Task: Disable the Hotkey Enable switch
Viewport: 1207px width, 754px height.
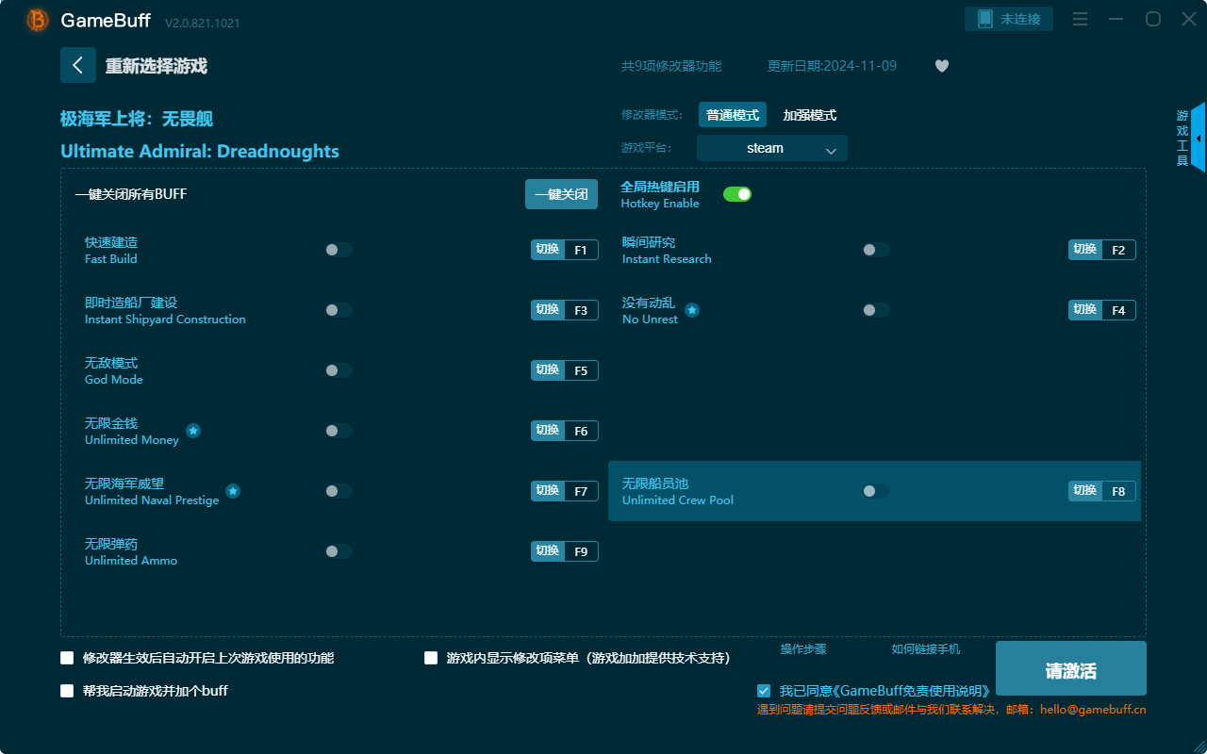Action: pos(736,193)
